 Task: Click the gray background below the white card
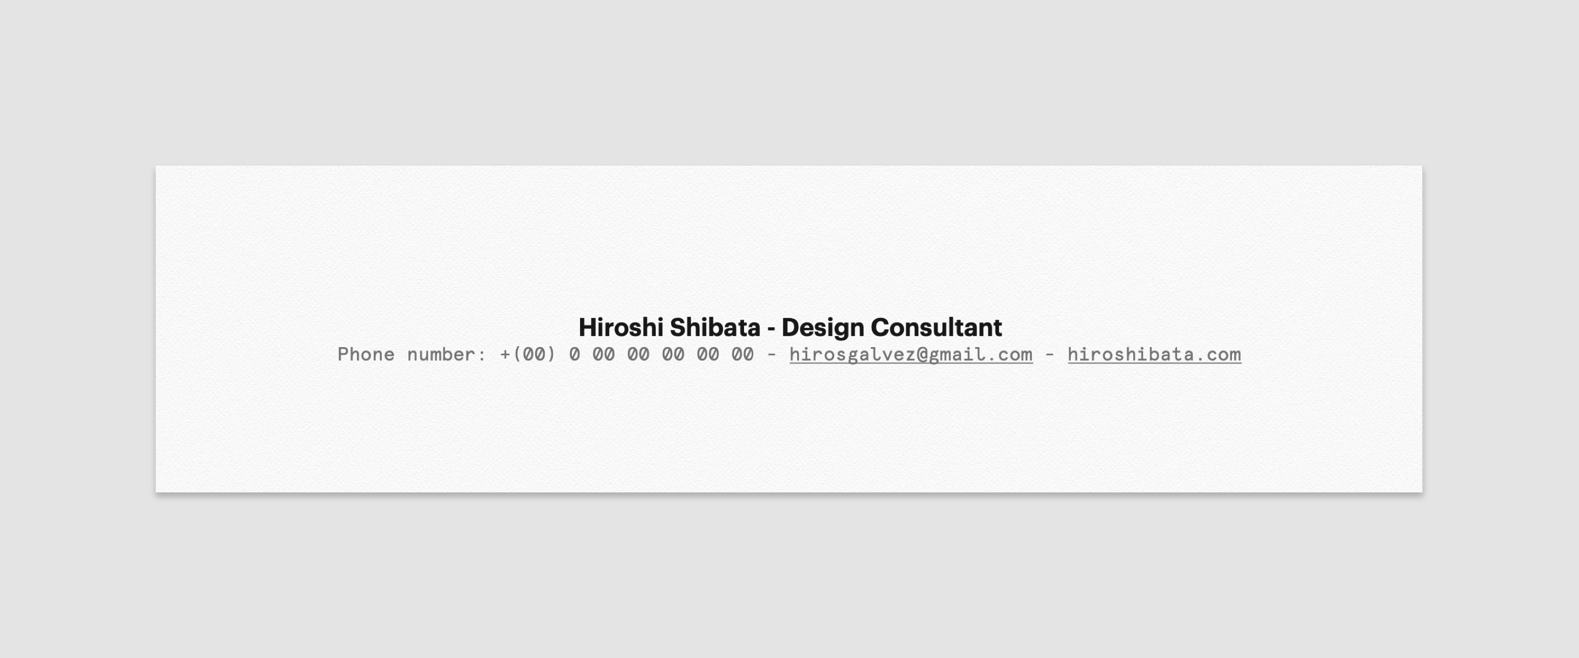(x=789, y=576)
